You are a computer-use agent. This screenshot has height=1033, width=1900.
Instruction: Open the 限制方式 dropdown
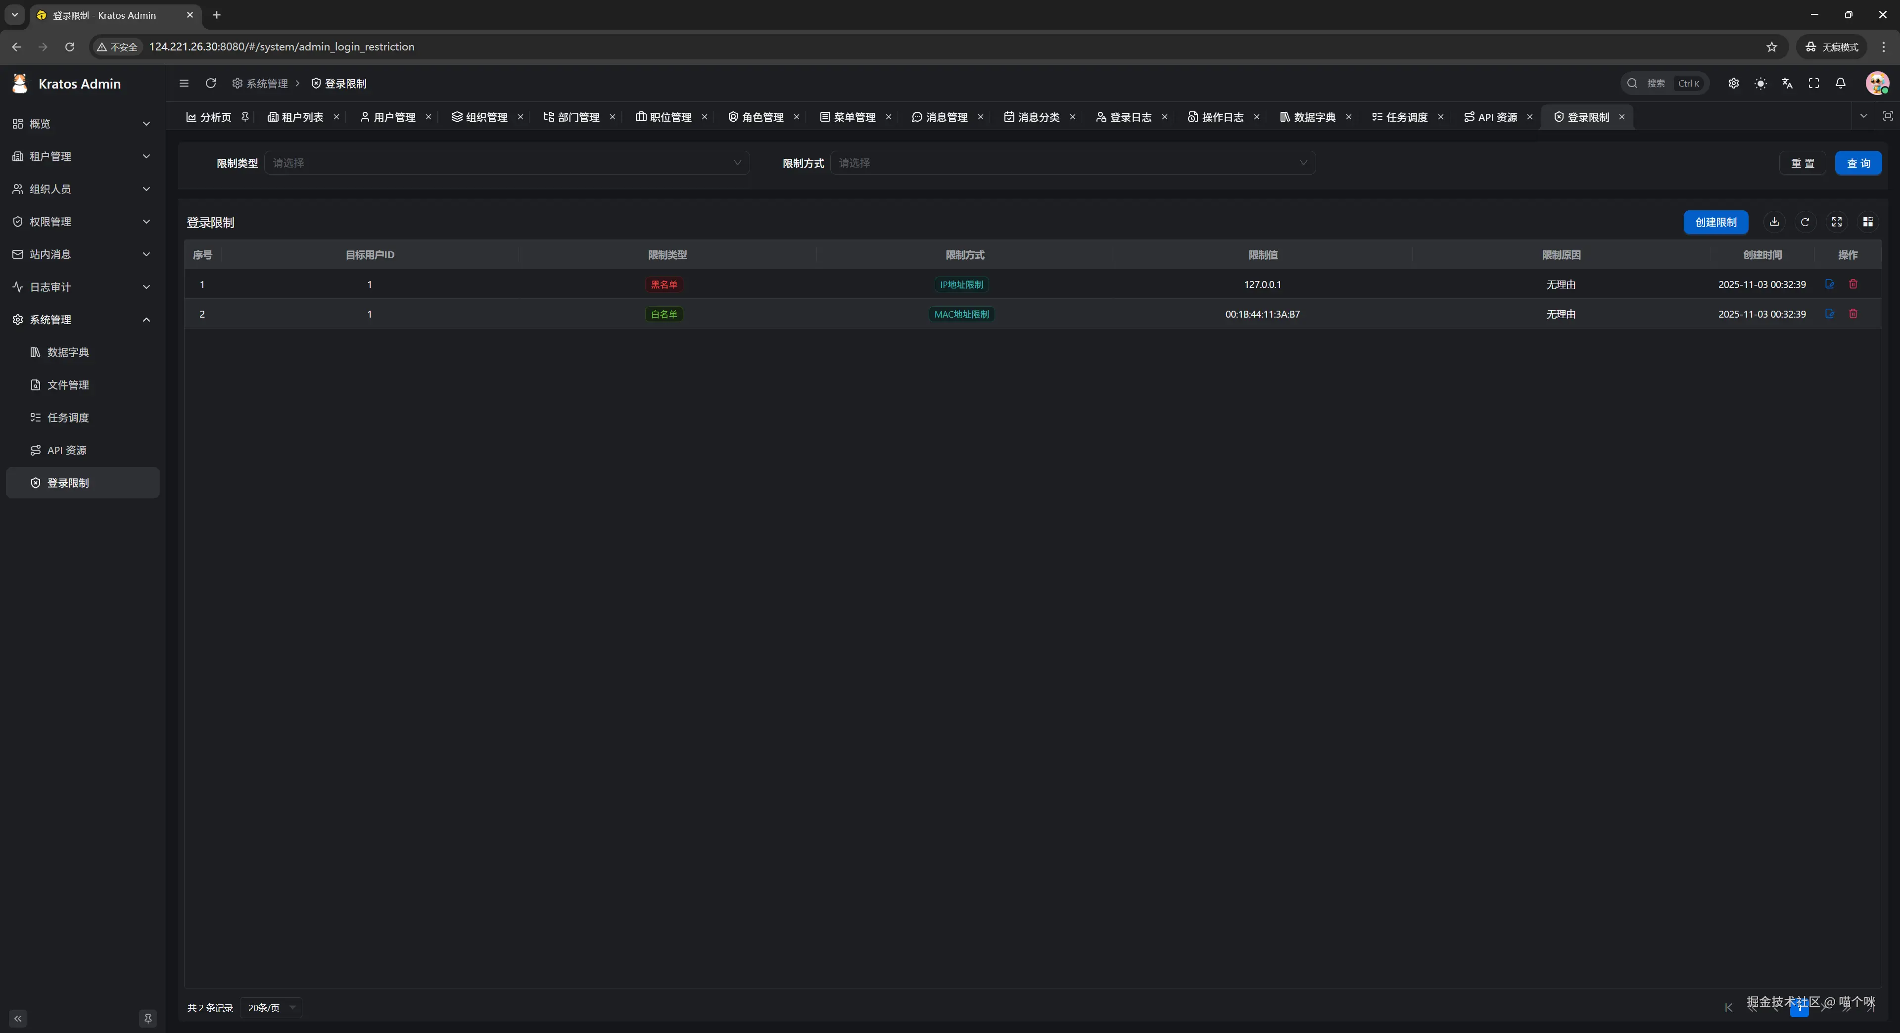1072,163
